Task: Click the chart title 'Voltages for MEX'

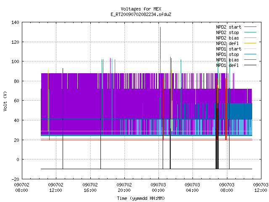Action: (x=141, y=9)
